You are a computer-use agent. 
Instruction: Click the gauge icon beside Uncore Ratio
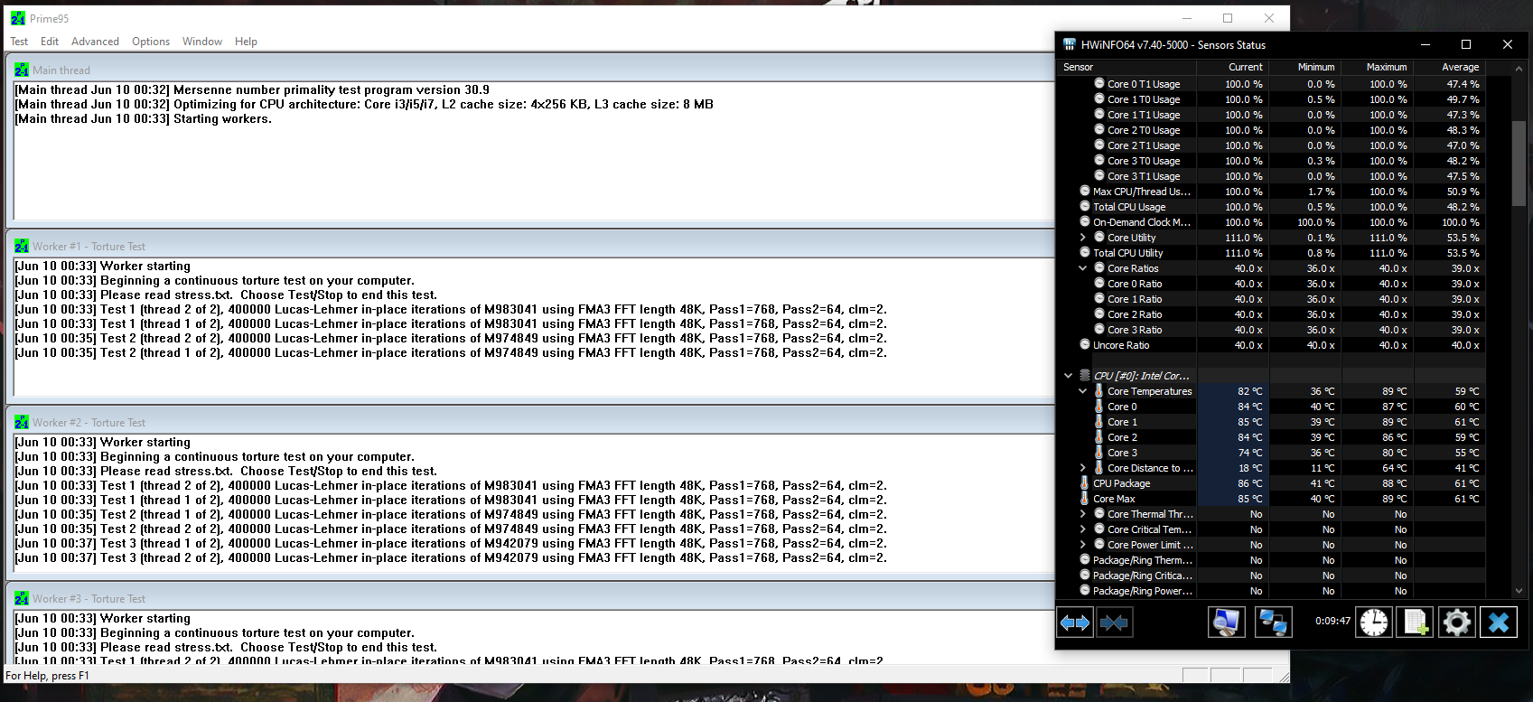(x=1085, y=344)
